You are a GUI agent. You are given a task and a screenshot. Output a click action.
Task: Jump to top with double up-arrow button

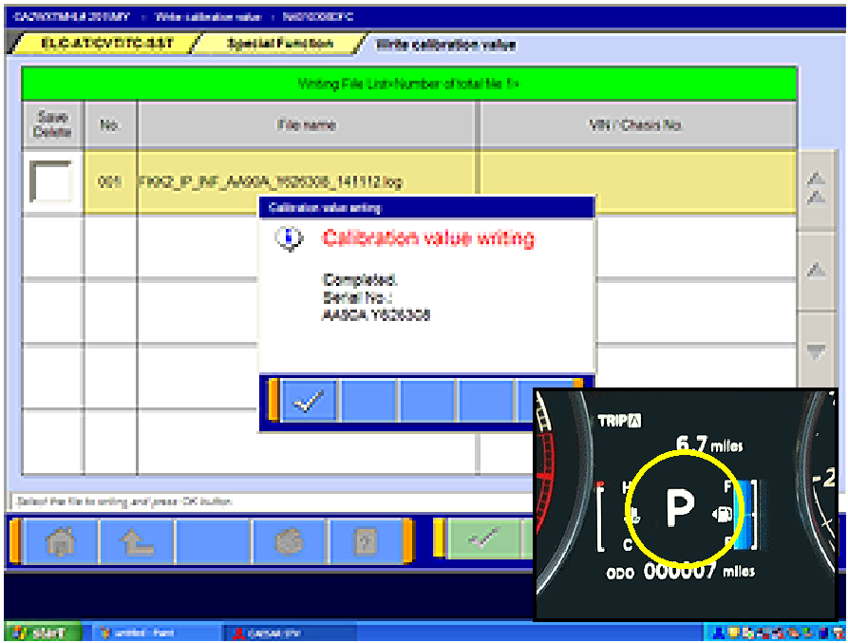(815, 186)
